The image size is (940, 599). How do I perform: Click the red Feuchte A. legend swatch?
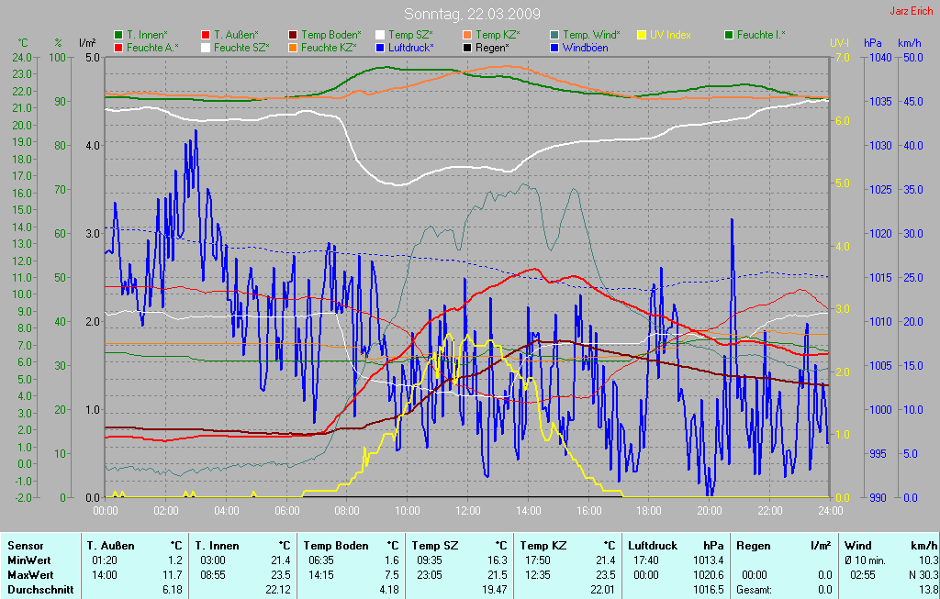(118, 48)
